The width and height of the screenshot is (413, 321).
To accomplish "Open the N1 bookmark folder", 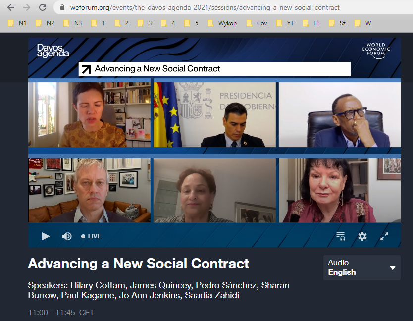I will (x=17, y=23).
